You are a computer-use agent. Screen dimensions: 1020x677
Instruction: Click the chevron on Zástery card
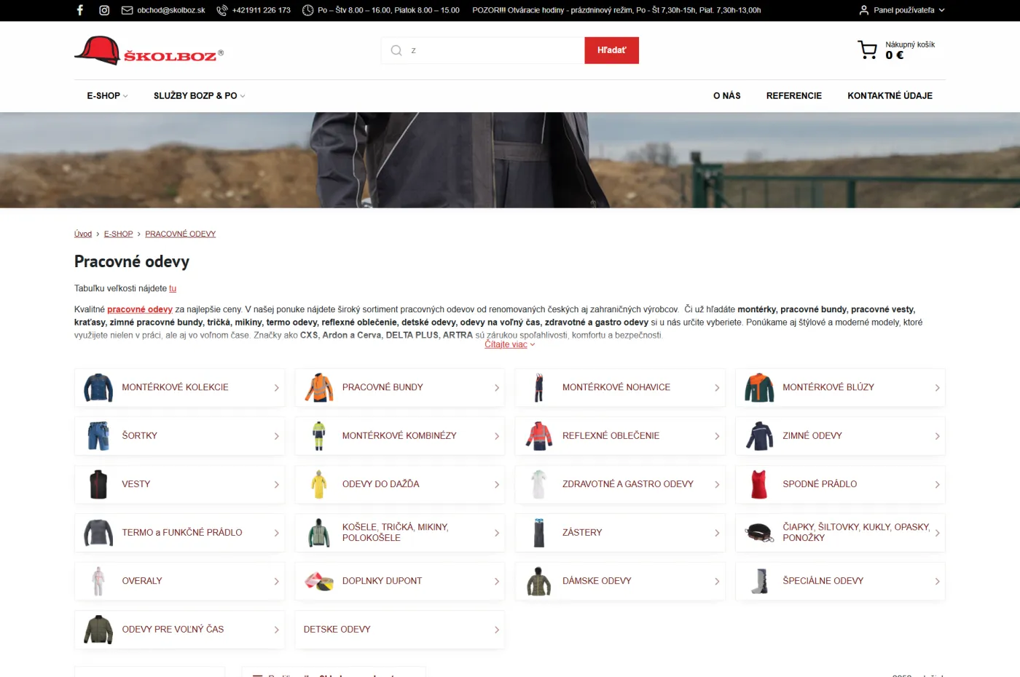pos(717,533)
